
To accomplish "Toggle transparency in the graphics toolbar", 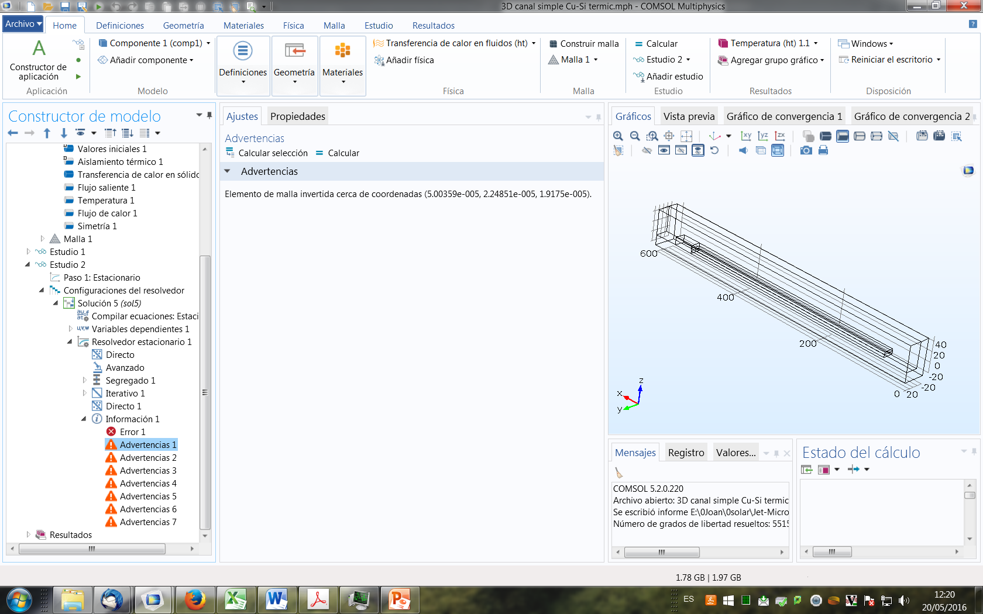I will (x=760, y=150).
